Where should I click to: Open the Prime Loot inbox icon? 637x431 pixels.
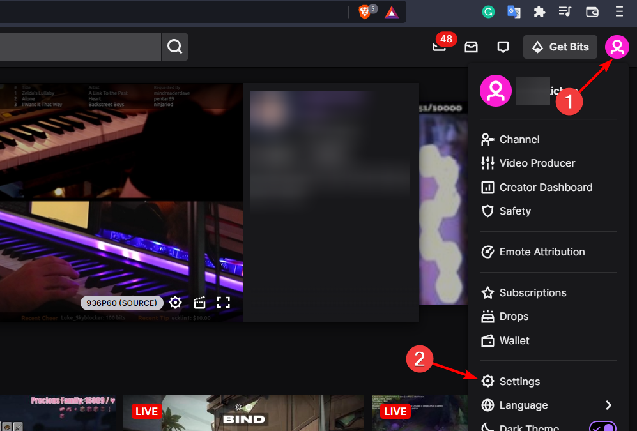pyautogui.click(x=472, y=47)
